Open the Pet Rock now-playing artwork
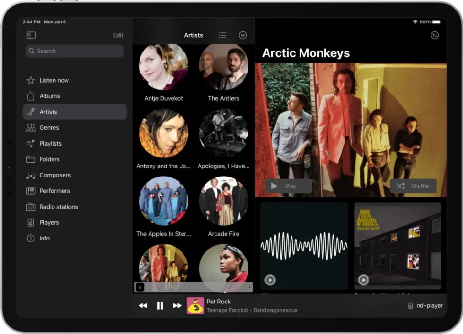This screenshot has height=334, width=463. click(195, 306)
